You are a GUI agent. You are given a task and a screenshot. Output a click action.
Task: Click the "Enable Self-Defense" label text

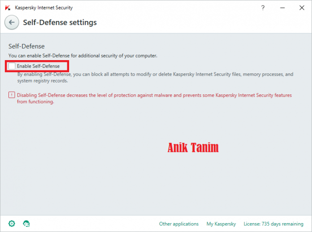pos(38,66)
